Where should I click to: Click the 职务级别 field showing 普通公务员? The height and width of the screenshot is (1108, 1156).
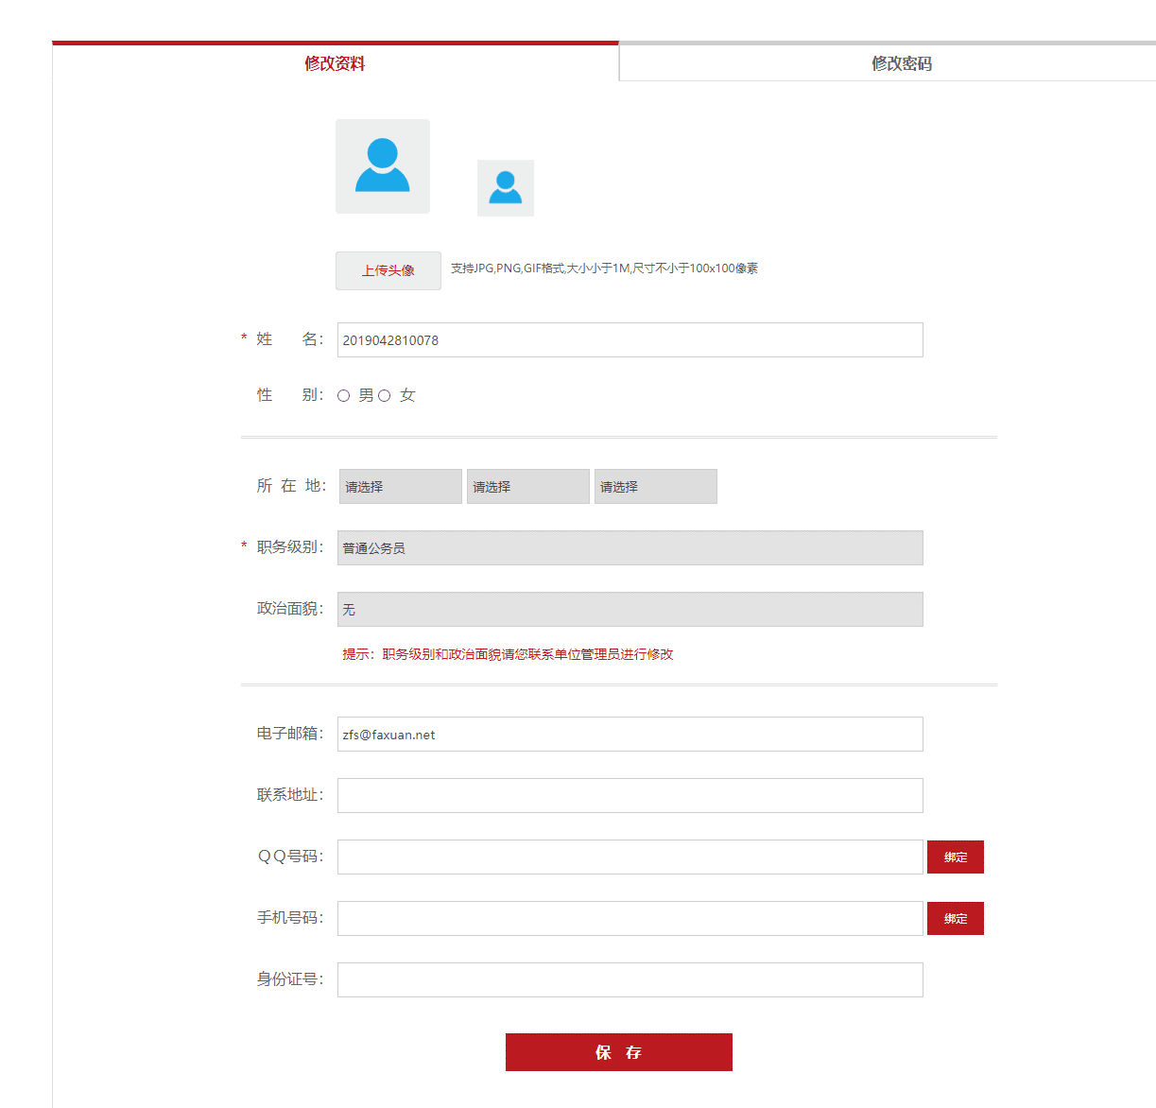[x=630, y=548]
